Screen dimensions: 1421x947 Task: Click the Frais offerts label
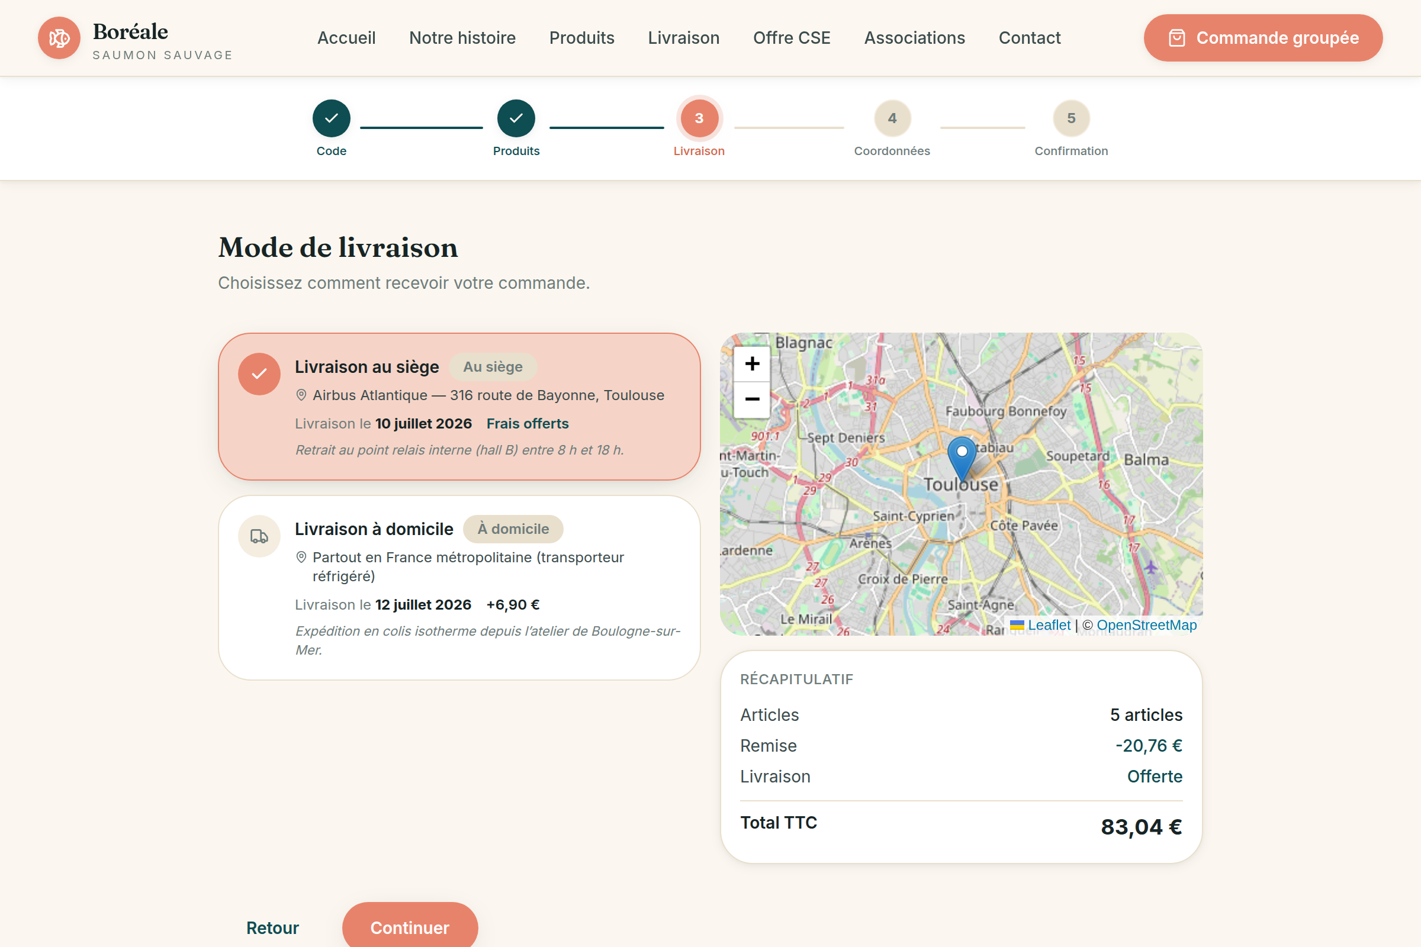[528, 424]
